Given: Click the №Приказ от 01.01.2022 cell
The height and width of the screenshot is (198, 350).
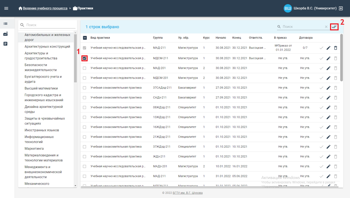Looking at the screenshot, I should click(283, 48).
